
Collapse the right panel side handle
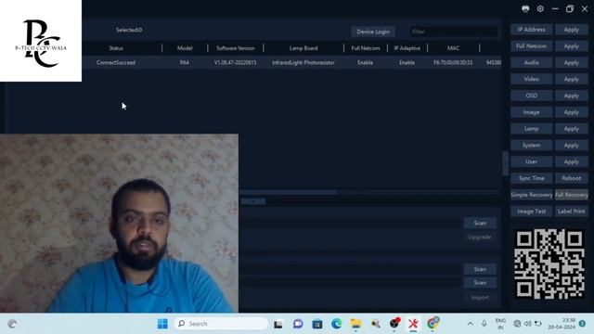[x=505, y=163]
